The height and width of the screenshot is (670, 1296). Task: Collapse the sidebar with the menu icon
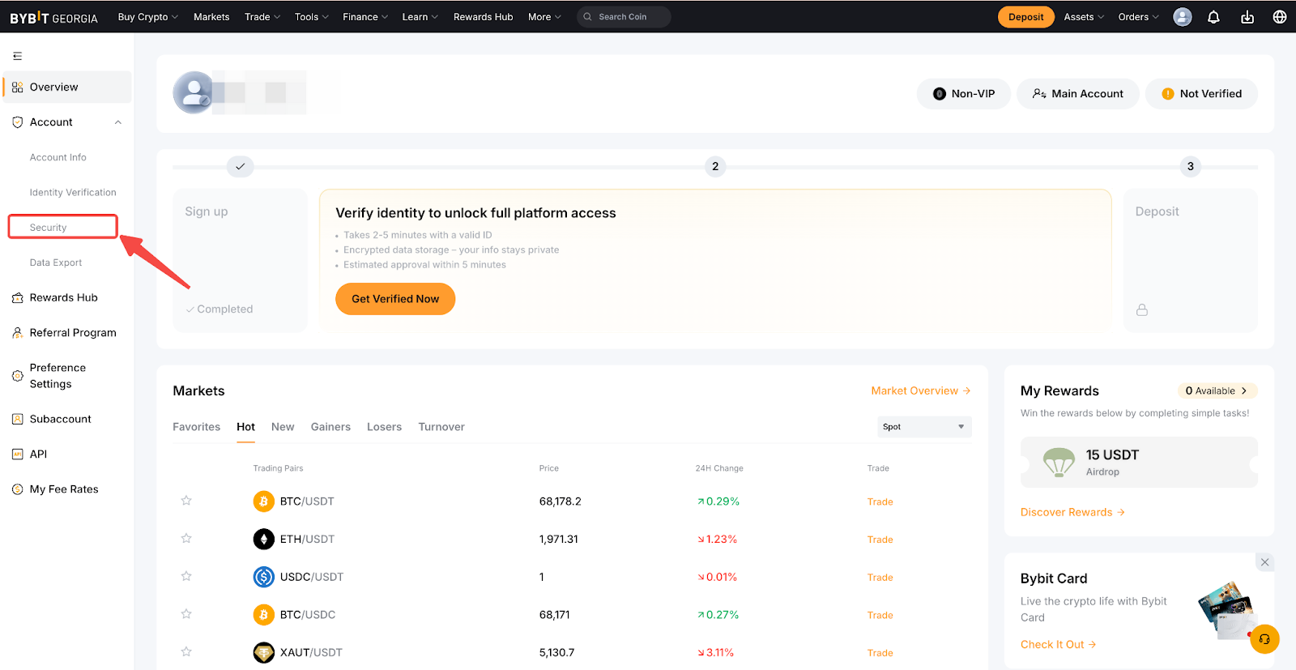coord(17,56)
